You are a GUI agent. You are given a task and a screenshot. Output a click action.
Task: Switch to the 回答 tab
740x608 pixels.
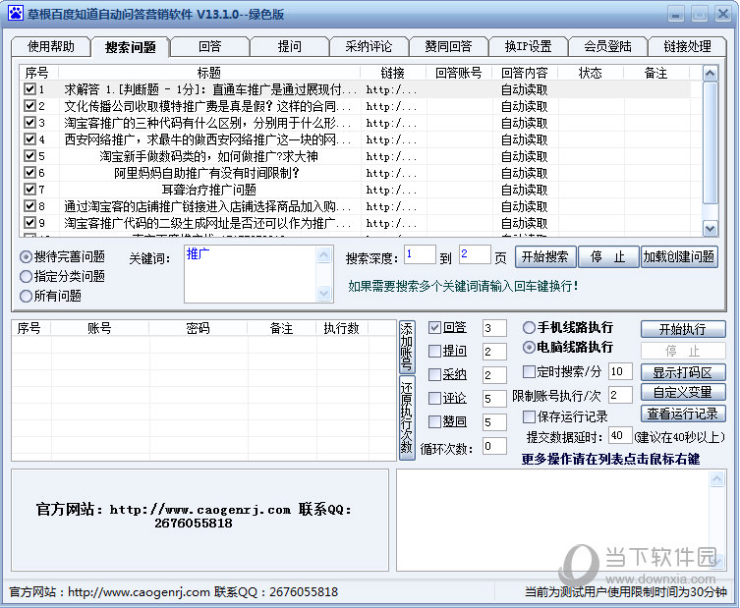tap(210, 46)
